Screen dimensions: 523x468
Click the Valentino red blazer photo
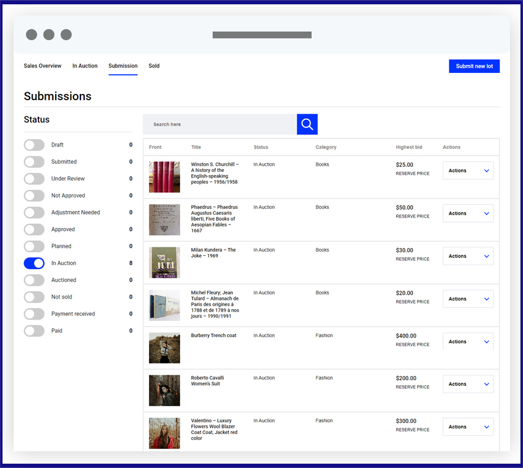[x=164, y=433]
